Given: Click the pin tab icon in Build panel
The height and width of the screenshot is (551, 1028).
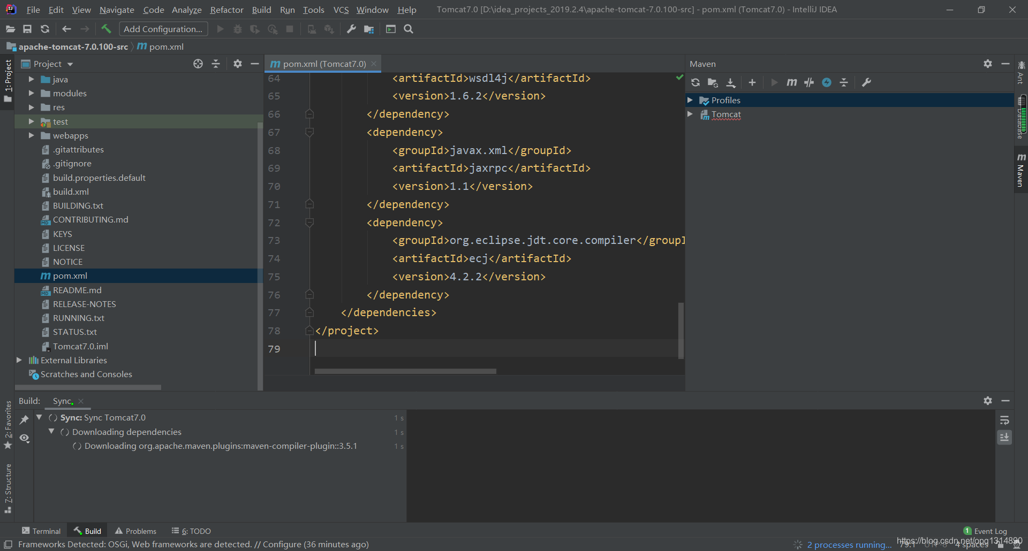Looking at the screenshot, I should coord(24,420).
